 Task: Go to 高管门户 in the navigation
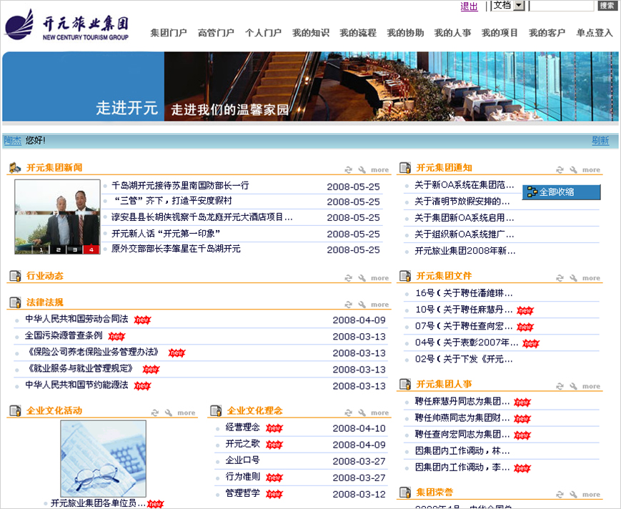pos(216,33)
